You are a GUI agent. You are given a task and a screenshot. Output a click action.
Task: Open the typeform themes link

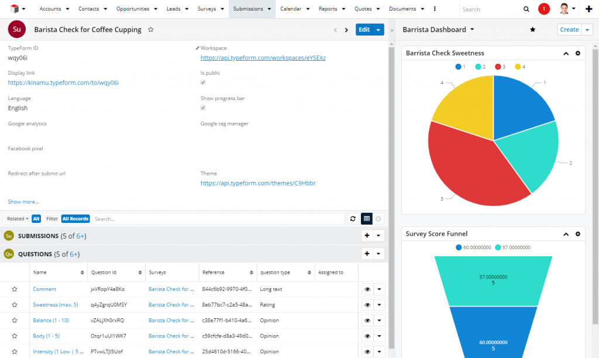258,183
